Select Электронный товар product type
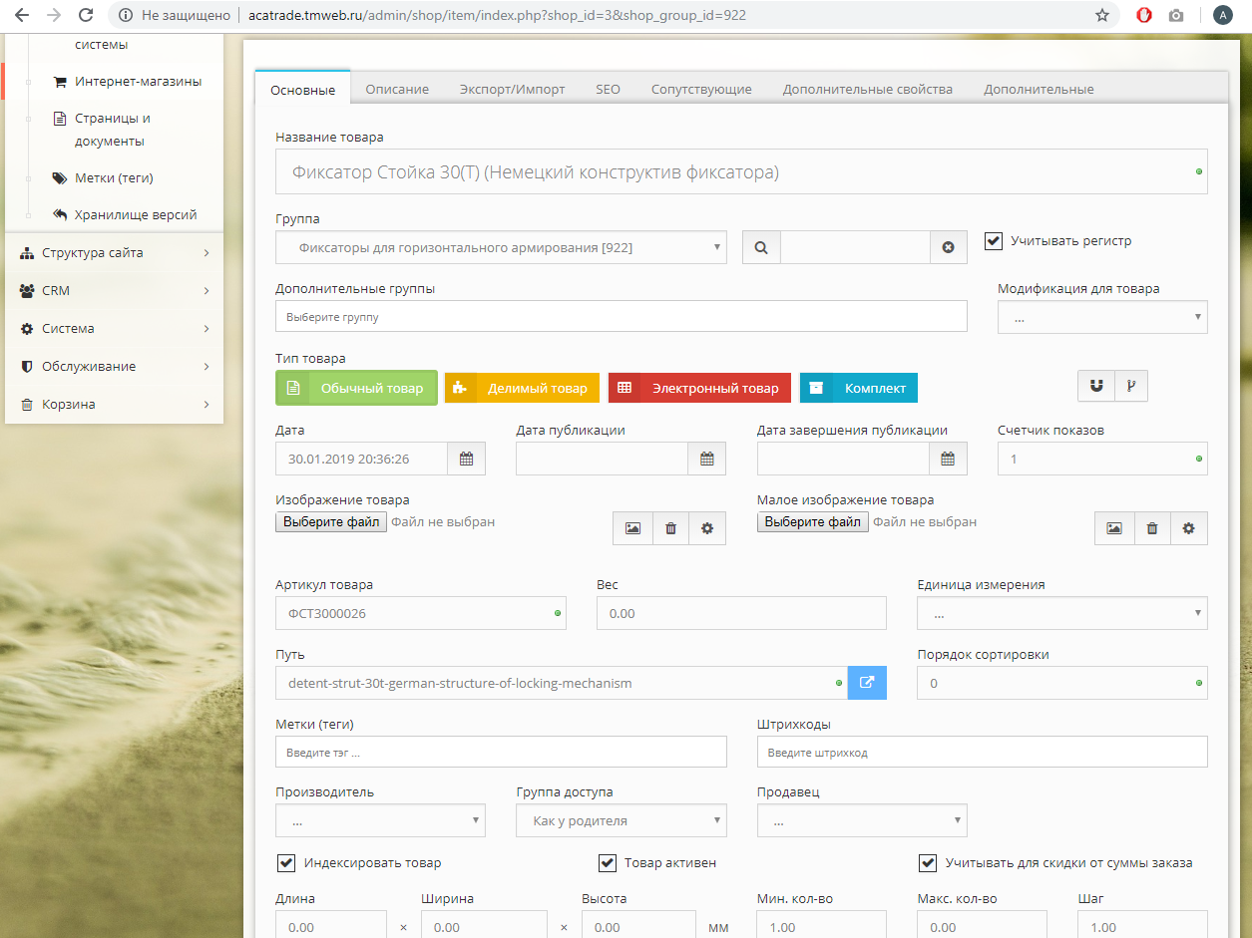Screen dimensions: 1252x938 pyautogui.click(x=699, y=388)
